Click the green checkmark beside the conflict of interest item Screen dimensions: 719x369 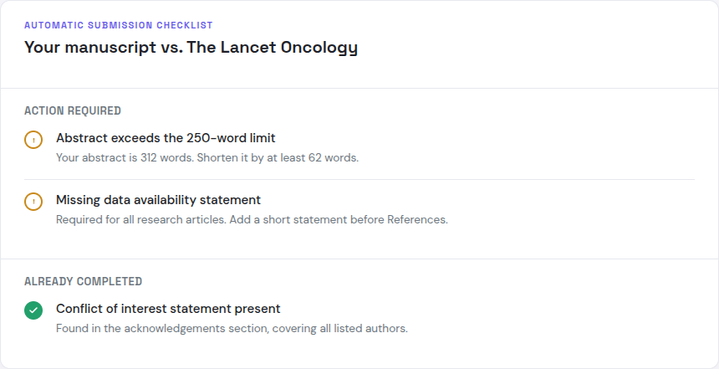coord(33,311)
